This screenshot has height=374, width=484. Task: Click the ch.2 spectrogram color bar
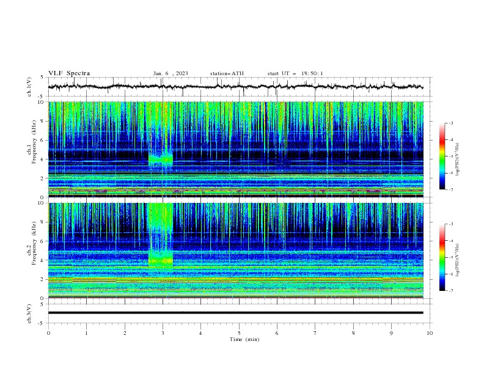[x=442, y=257]
